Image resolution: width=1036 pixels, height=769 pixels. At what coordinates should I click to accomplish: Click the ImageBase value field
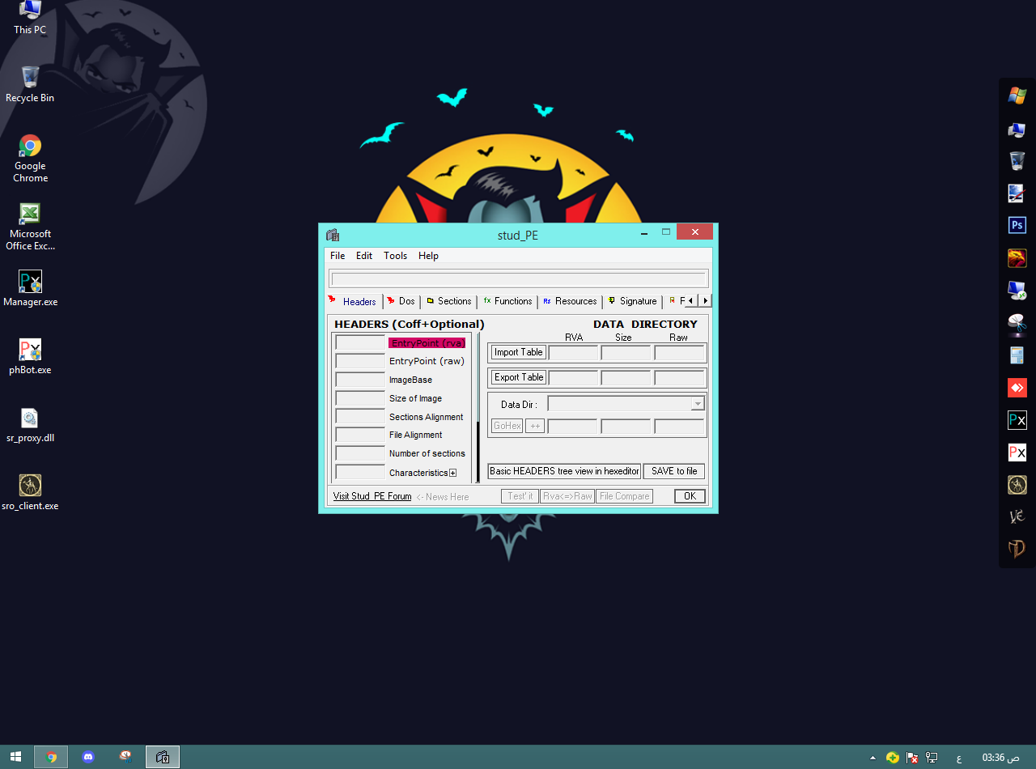click(360, 380)
